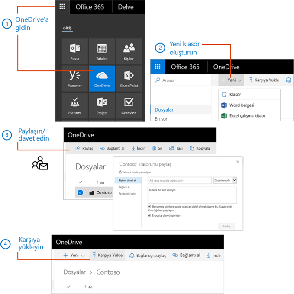The height and width of the screenshot is (294, 294).
Task: Close the Contoso share dialog
Action: (x=238, y=161)
